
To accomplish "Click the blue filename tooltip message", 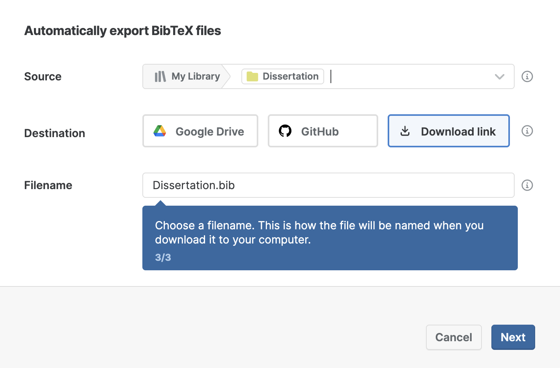I will (x=319, y=232).
